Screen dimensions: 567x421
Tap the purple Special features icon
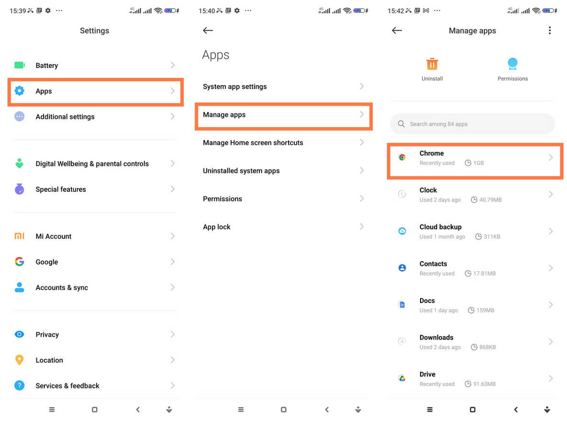20,189
